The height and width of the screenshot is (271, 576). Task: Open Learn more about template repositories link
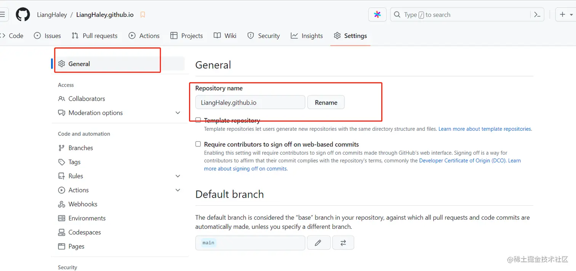485,129
